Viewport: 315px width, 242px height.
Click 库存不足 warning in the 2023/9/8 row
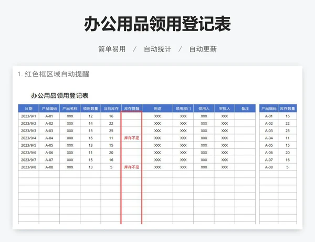132,167
